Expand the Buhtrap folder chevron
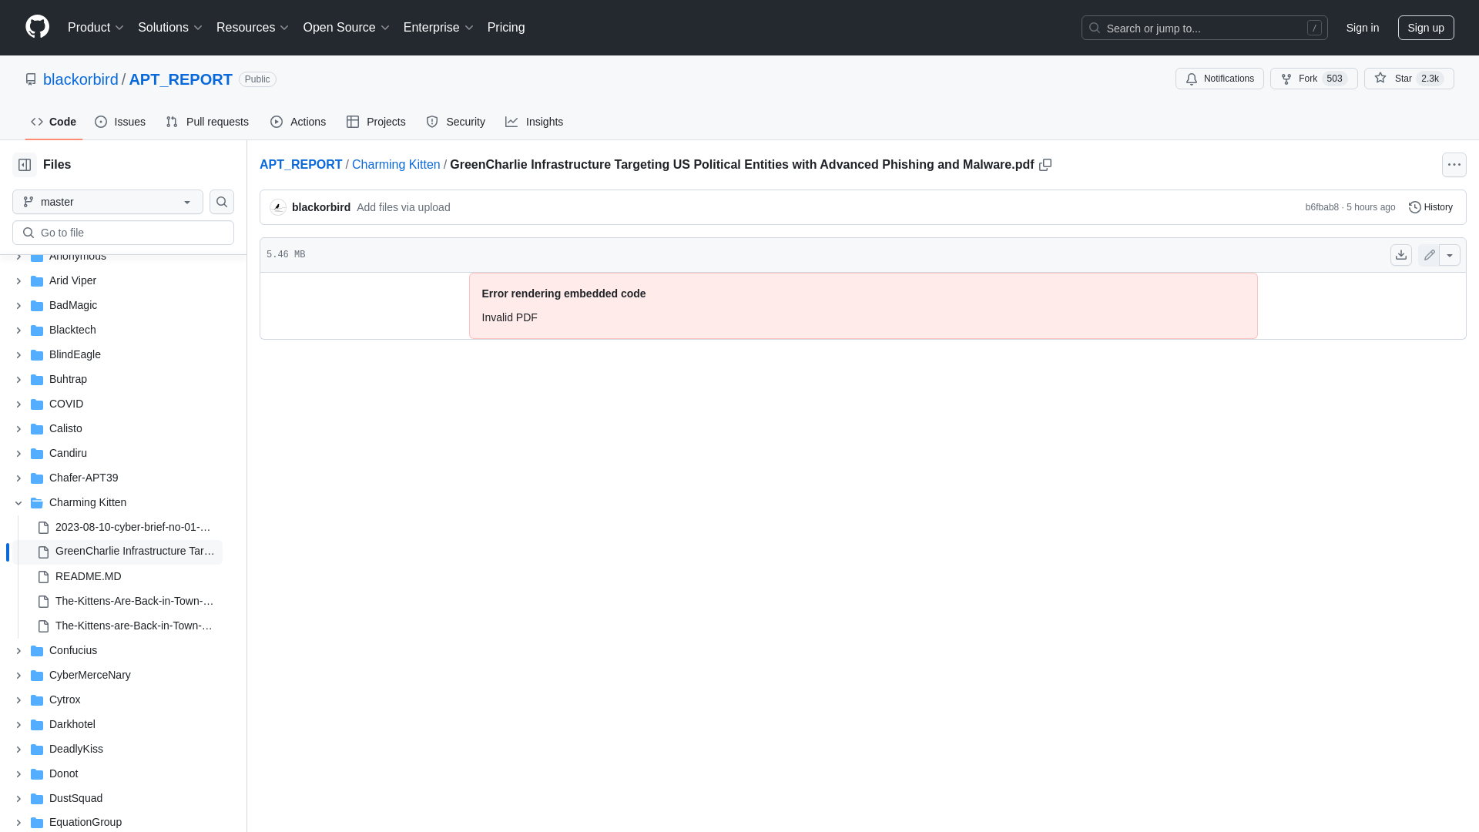 18,380
